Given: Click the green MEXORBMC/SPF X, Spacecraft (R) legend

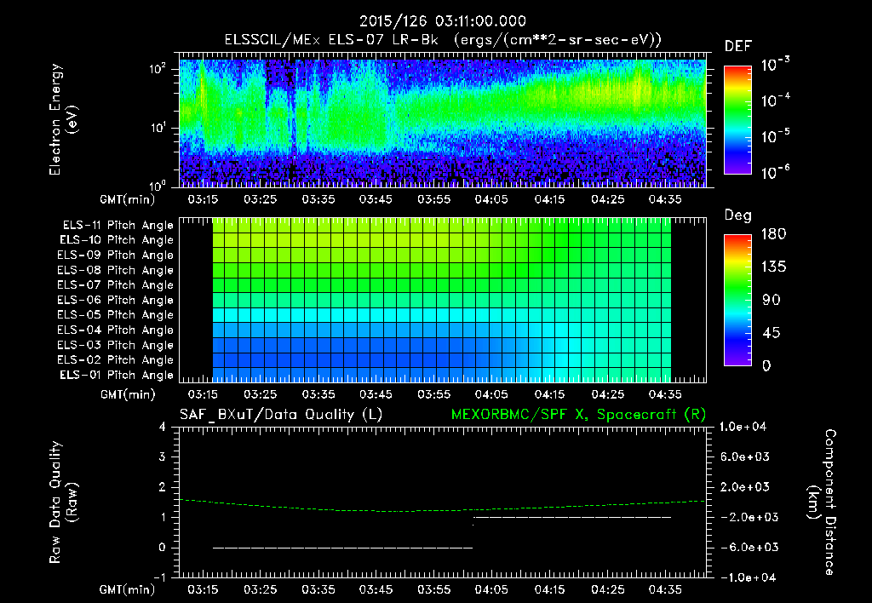Looking at the screenshot, I should click(x=578, y=415).
